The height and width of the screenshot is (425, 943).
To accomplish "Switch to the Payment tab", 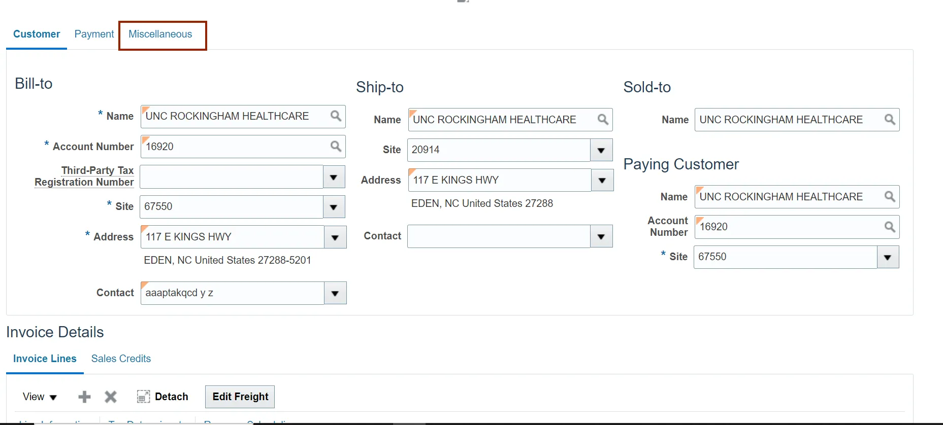I will [94, 34].
